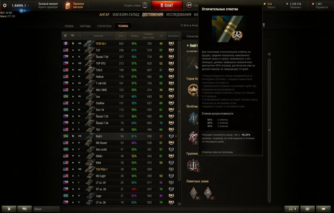Viewport: 334px width, 213px height.
Task: Open the АНГАР menu section
Action: tap(104, 14)
